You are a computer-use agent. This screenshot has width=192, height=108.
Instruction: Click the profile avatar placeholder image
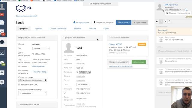(x=69, y=48)
